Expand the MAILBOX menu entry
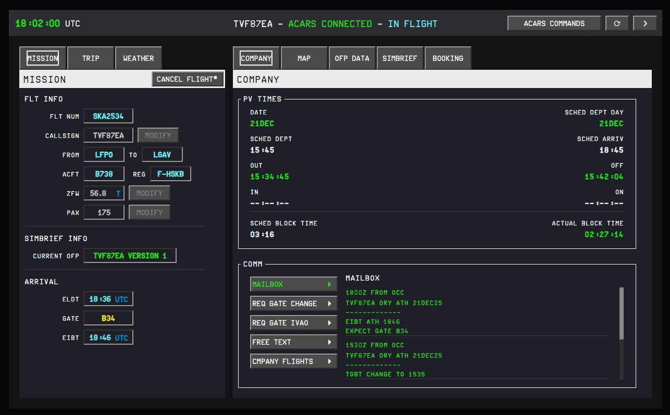Screen dimensions: 670x415 pos(293,284)
